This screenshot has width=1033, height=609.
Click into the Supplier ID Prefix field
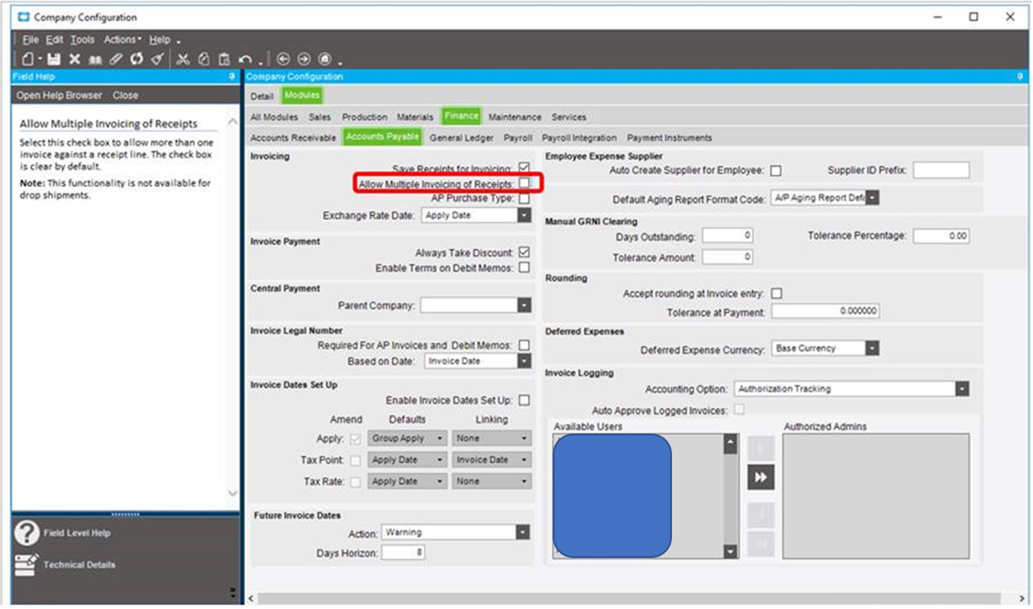(941, 171)
